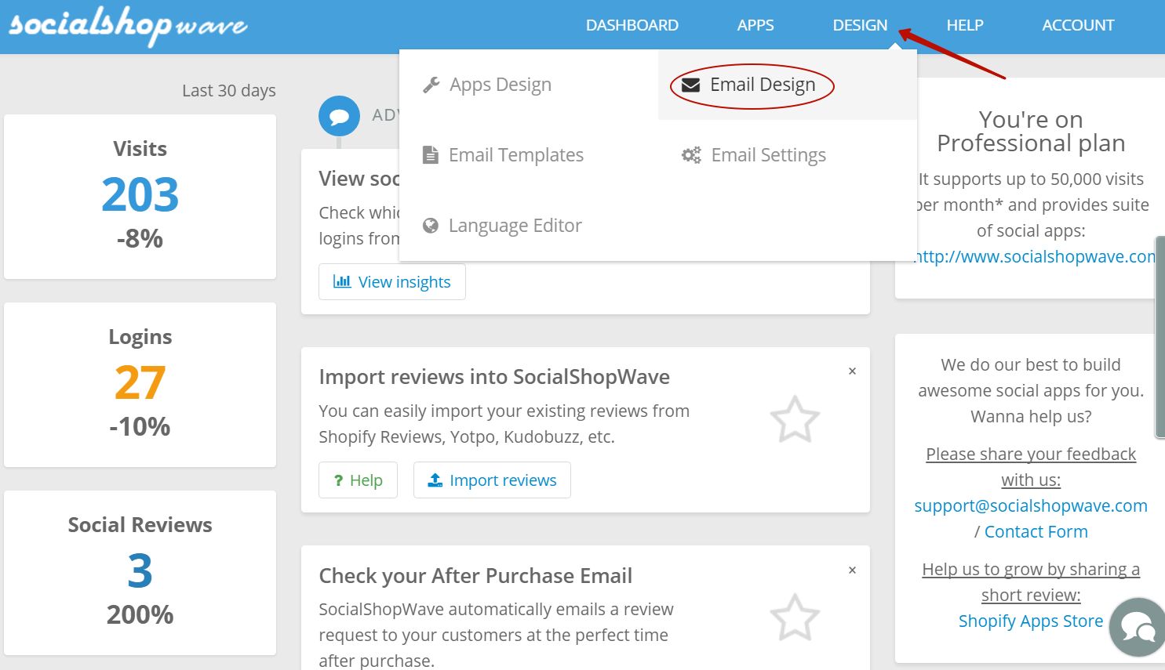
Task: Star the After Purchase Email card
Action: pos(795,617)
